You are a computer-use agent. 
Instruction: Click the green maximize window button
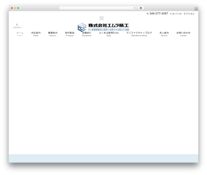tap(18, 8)
